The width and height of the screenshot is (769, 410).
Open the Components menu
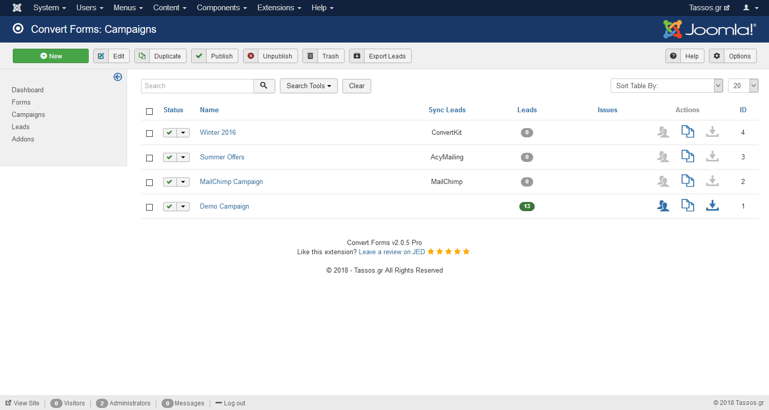(x=222, y=8)
